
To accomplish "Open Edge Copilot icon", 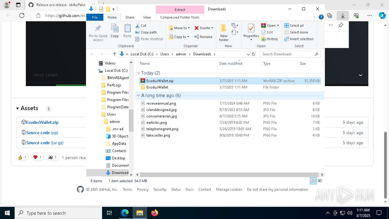I will click(x=382, y=16).
